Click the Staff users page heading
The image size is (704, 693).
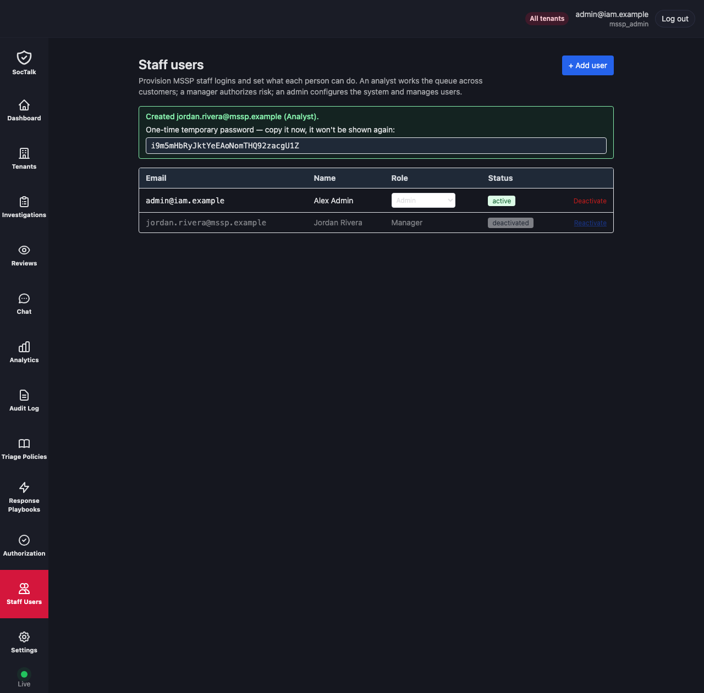click(x=171, y=65)
